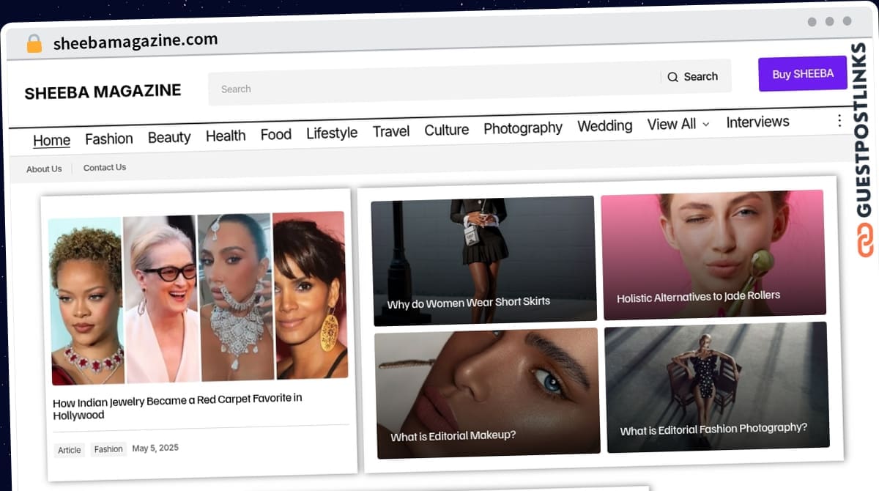The height and width of the screenshot is (491, 879).
Task: Open the Interviews section
Action: point(757,122)
